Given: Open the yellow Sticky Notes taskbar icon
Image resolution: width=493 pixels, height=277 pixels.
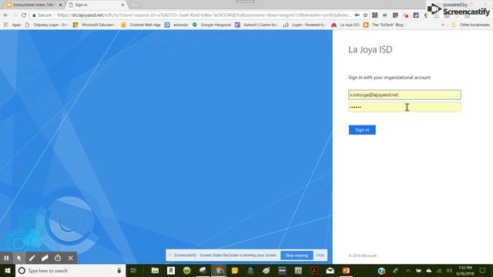Looking at the screenshot, I should [234, 270].
